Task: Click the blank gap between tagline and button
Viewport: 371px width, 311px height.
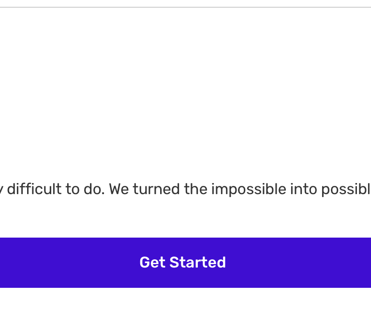Action: tap(185, 217)
